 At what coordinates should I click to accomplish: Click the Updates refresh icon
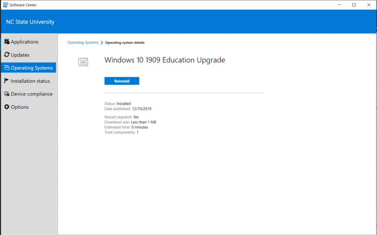coord(6,55)
